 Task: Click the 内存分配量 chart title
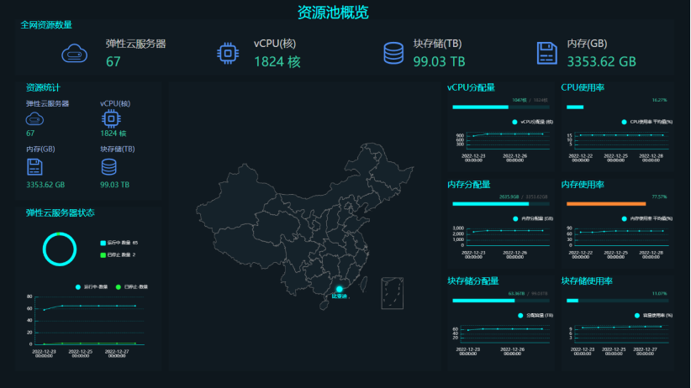[x=469, y=185]
